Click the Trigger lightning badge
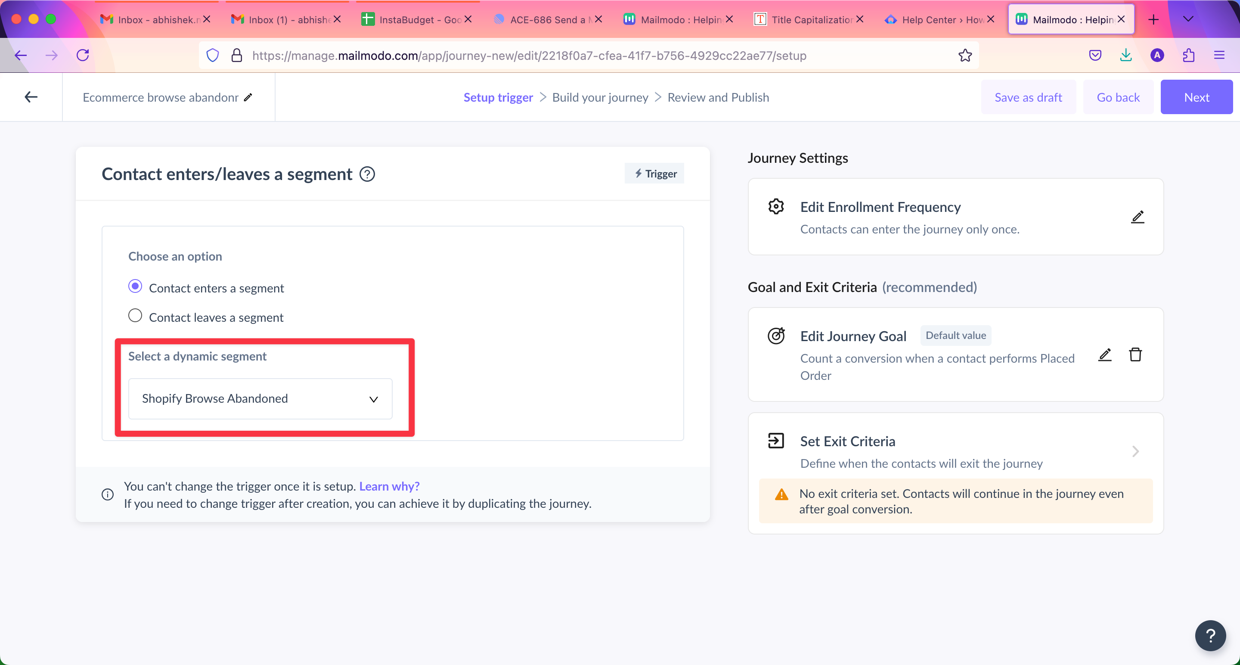Image resolution: width=1240 pixels, height=665 pixels. click(654, 173)
